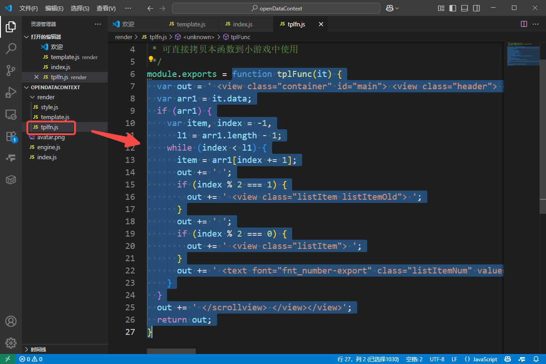Screen dimensions: 546x364
Task: Click the openDataContext search box
Action: (x=276, y=8)
